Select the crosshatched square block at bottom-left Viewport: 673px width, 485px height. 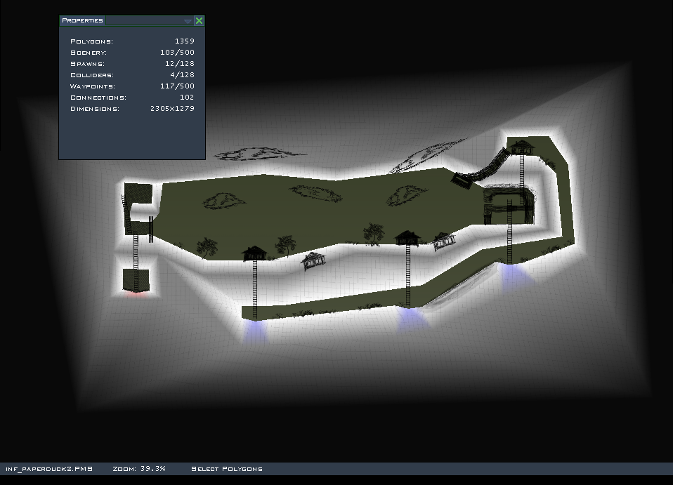click(136, 280)
